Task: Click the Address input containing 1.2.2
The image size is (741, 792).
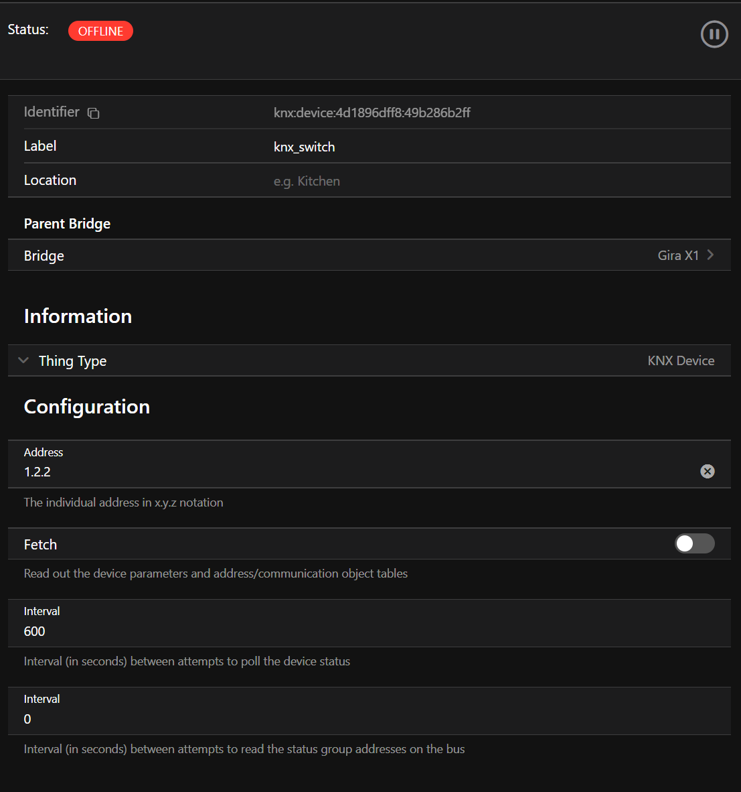Action: click(335, 472)
